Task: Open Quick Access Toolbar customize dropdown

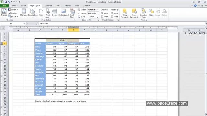Action: [x=19, y=2]
